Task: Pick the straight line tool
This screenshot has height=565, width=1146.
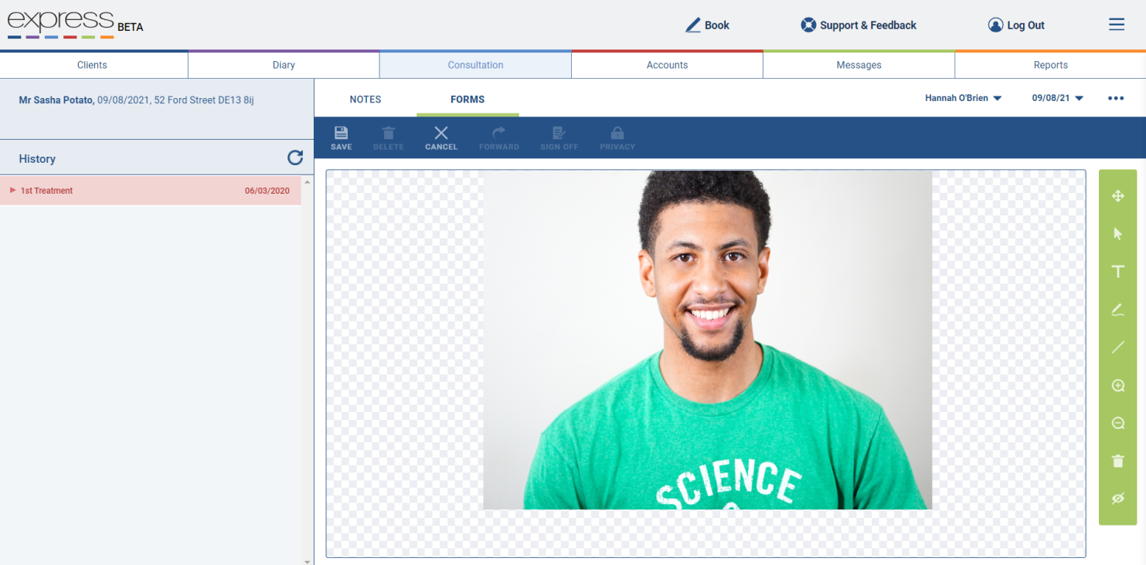Action: coord(1117,347)
